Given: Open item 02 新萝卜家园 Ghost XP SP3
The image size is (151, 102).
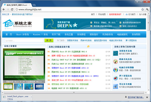Looking at the screenshot, I should (x=73, y=56).
